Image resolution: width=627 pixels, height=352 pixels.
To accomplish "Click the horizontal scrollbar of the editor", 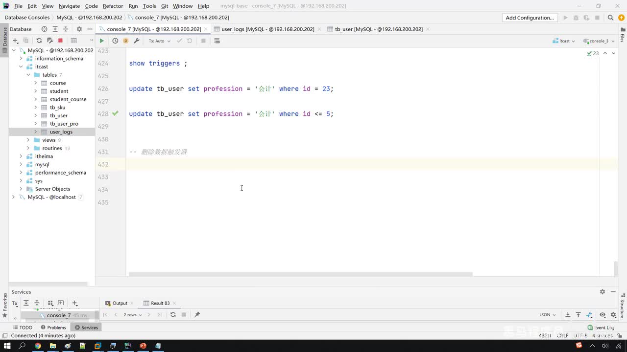I will pos(301,274).
